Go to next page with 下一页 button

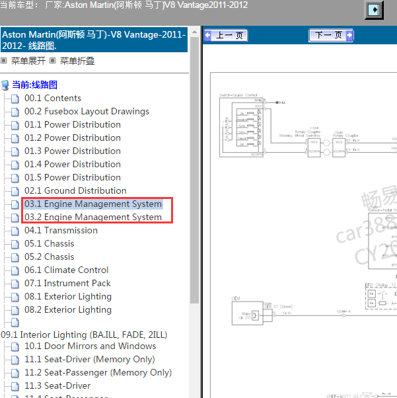coord(331,35)
